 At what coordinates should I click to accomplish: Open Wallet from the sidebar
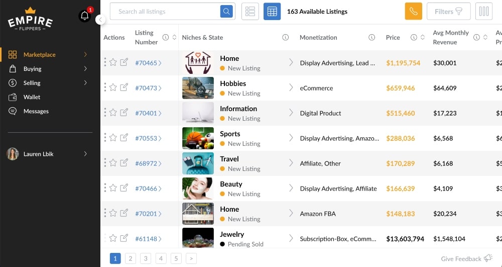coord(32,97)
